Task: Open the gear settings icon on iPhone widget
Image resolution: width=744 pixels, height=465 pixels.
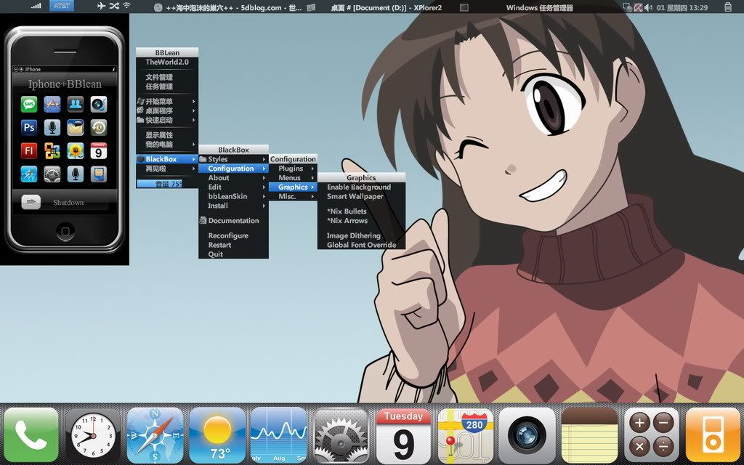Action: [x=52, y=174]
